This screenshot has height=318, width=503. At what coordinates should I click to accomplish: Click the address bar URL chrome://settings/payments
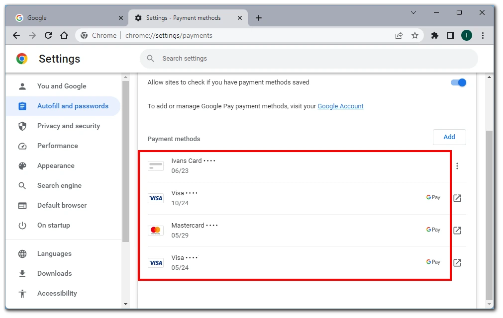coord(169,36)
